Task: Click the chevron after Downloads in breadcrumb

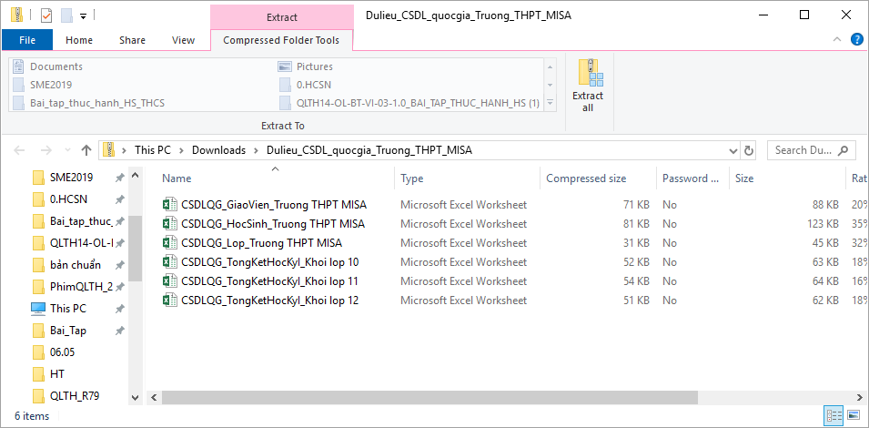Action: click(256, 150)
